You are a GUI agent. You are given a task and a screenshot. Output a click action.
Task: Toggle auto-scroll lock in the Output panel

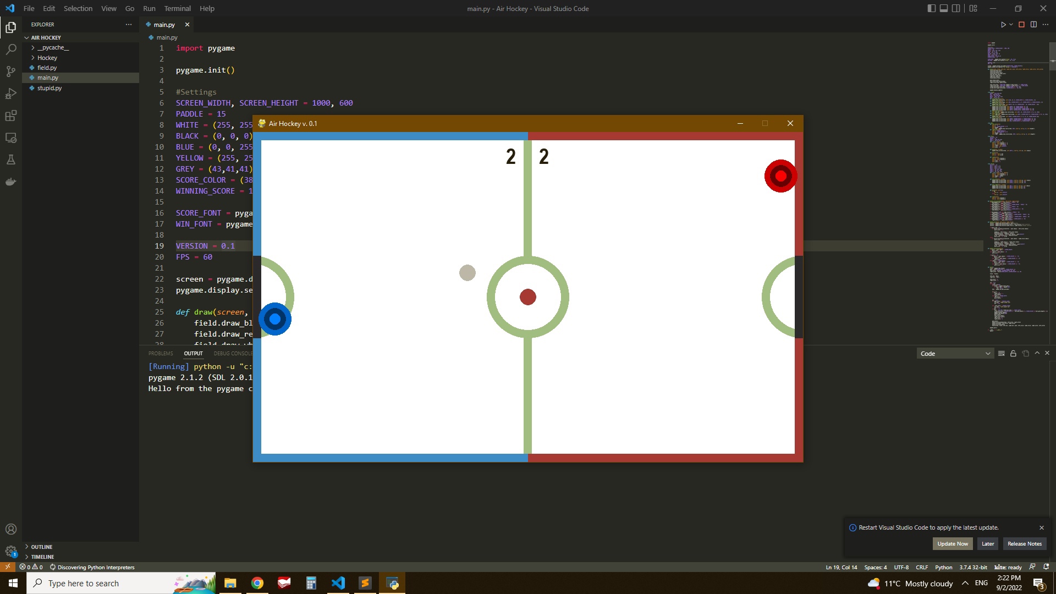[x=1013, y=353]
